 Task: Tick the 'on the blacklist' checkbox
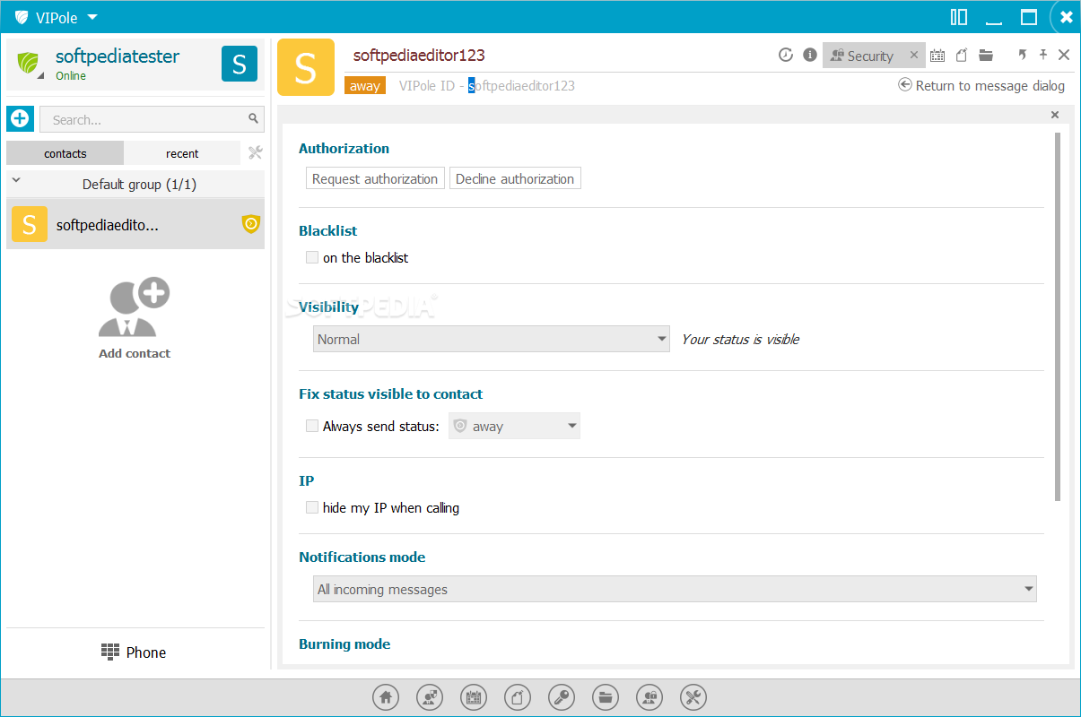click(312, 257)
